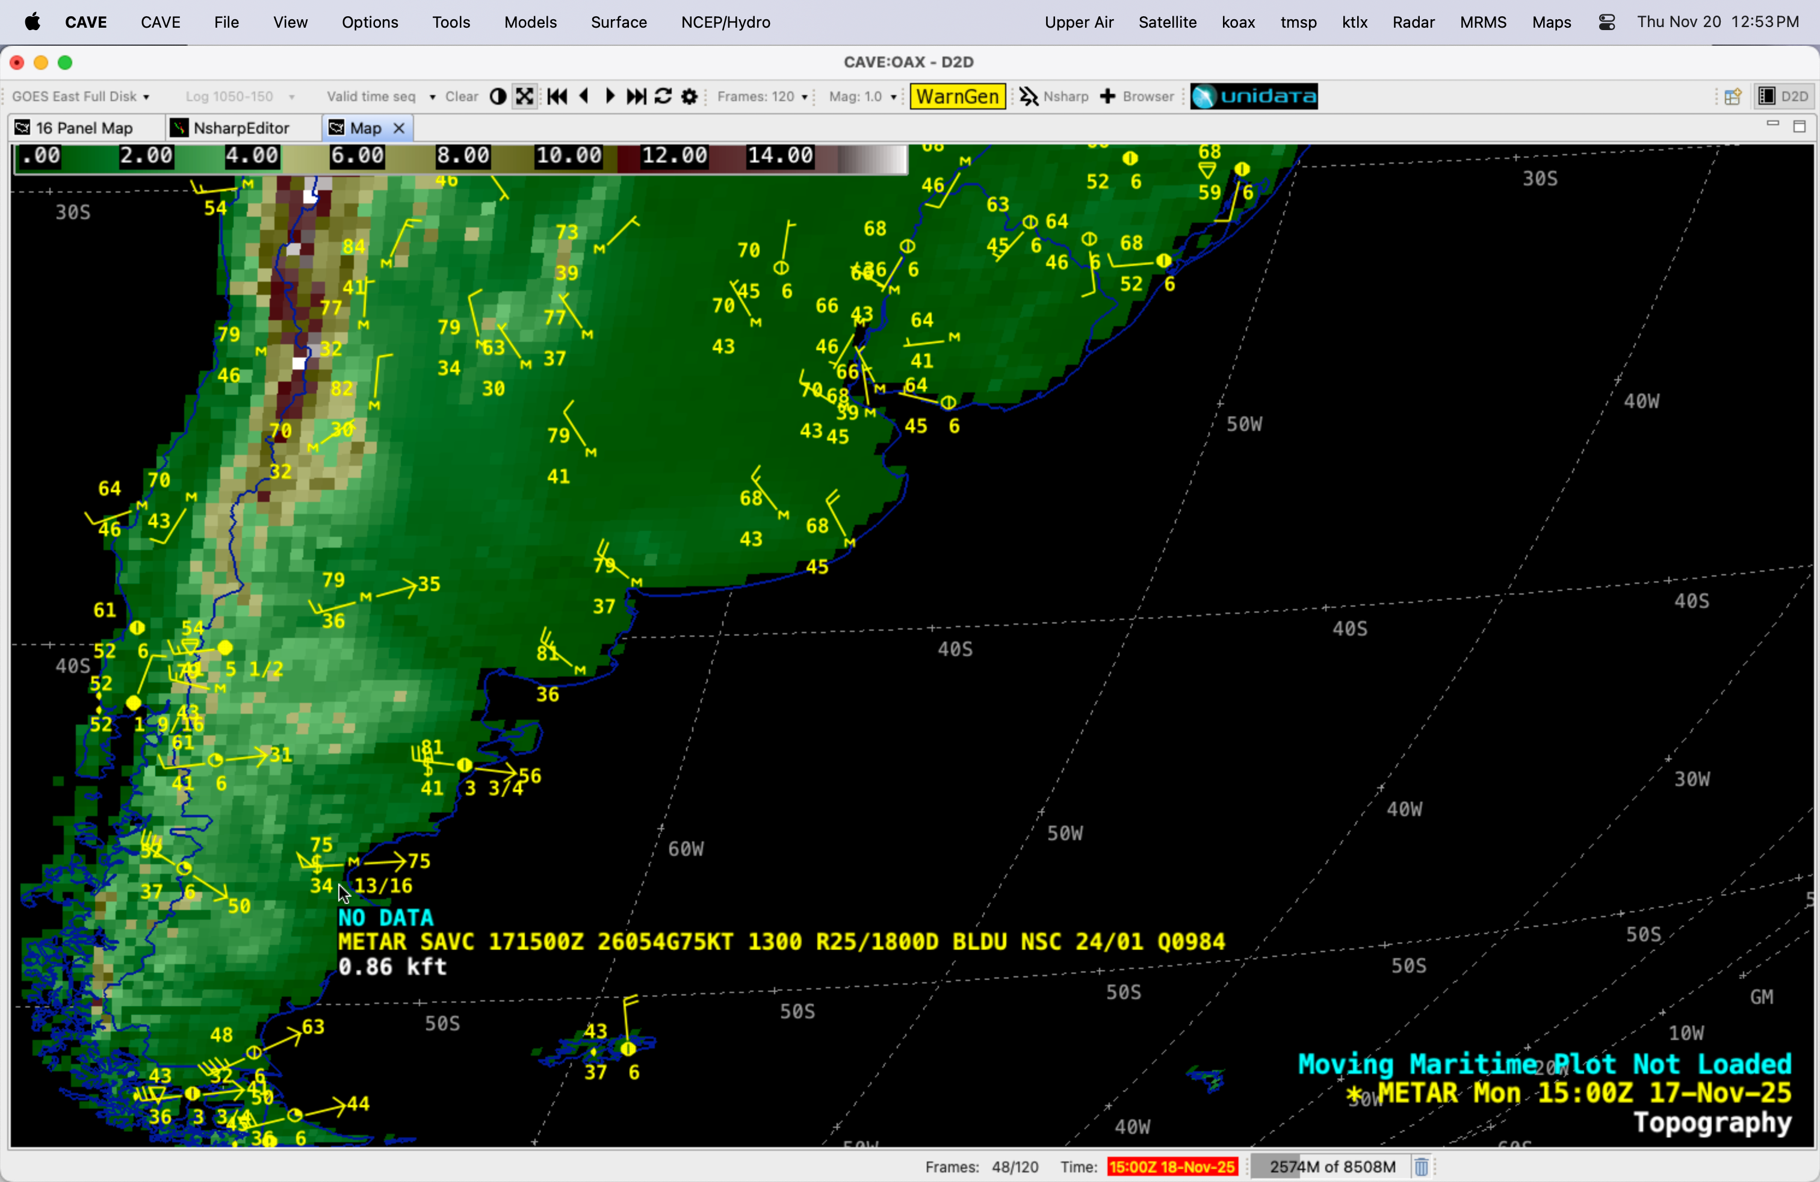Launch WarnGen
This screenshot has width=1820, height=1182.
click(x=958, y=96)
